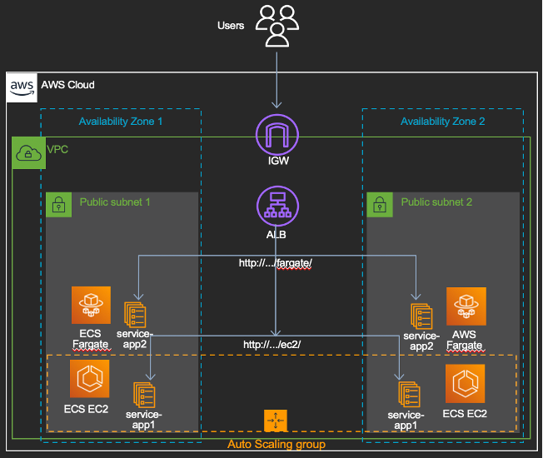Select the Availability Zone 1 label
The image size is (543, 458).
121,122
